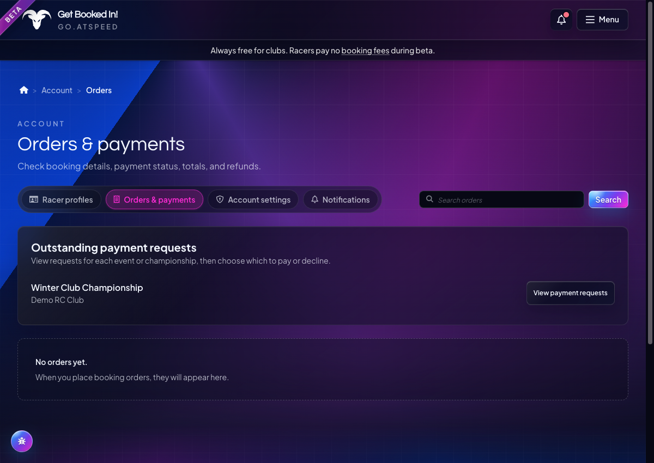The height and width of the screenshot is (463, 654).
Task: Focus the Search orders input field
Action: pos(501,199)
